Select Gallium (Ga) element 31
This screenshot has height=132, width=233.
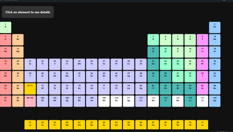pos(153,64)
